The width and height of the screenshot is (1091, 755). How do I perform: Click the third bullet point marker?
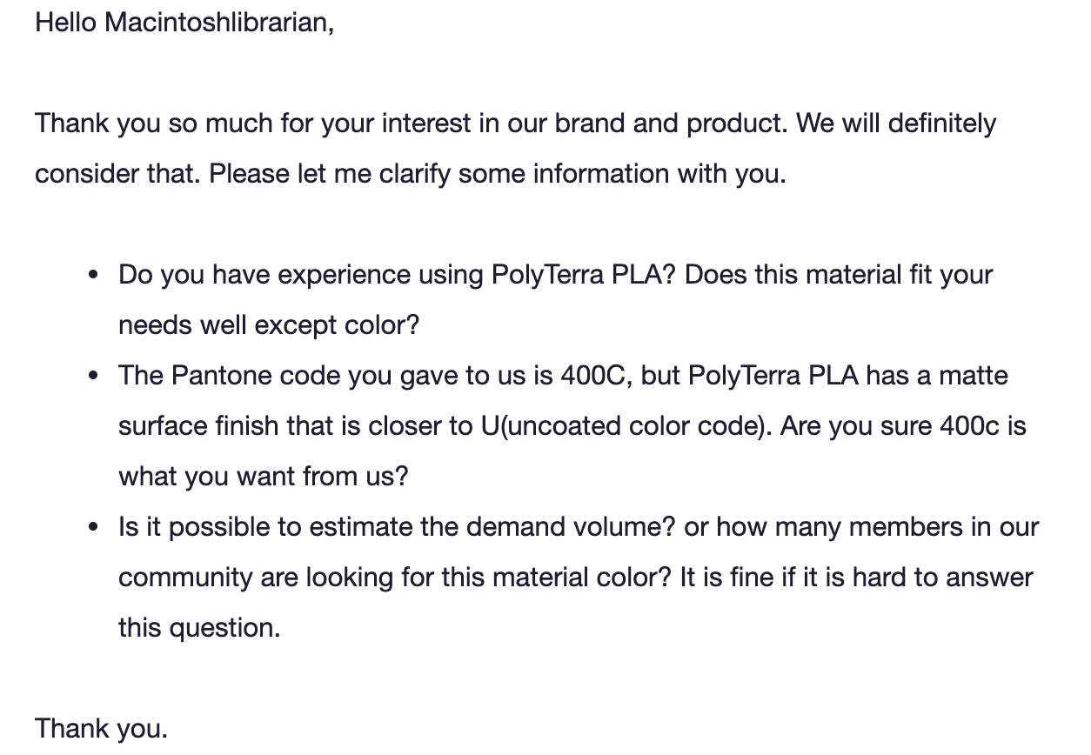pyautogui.click(x=93, y=528)
